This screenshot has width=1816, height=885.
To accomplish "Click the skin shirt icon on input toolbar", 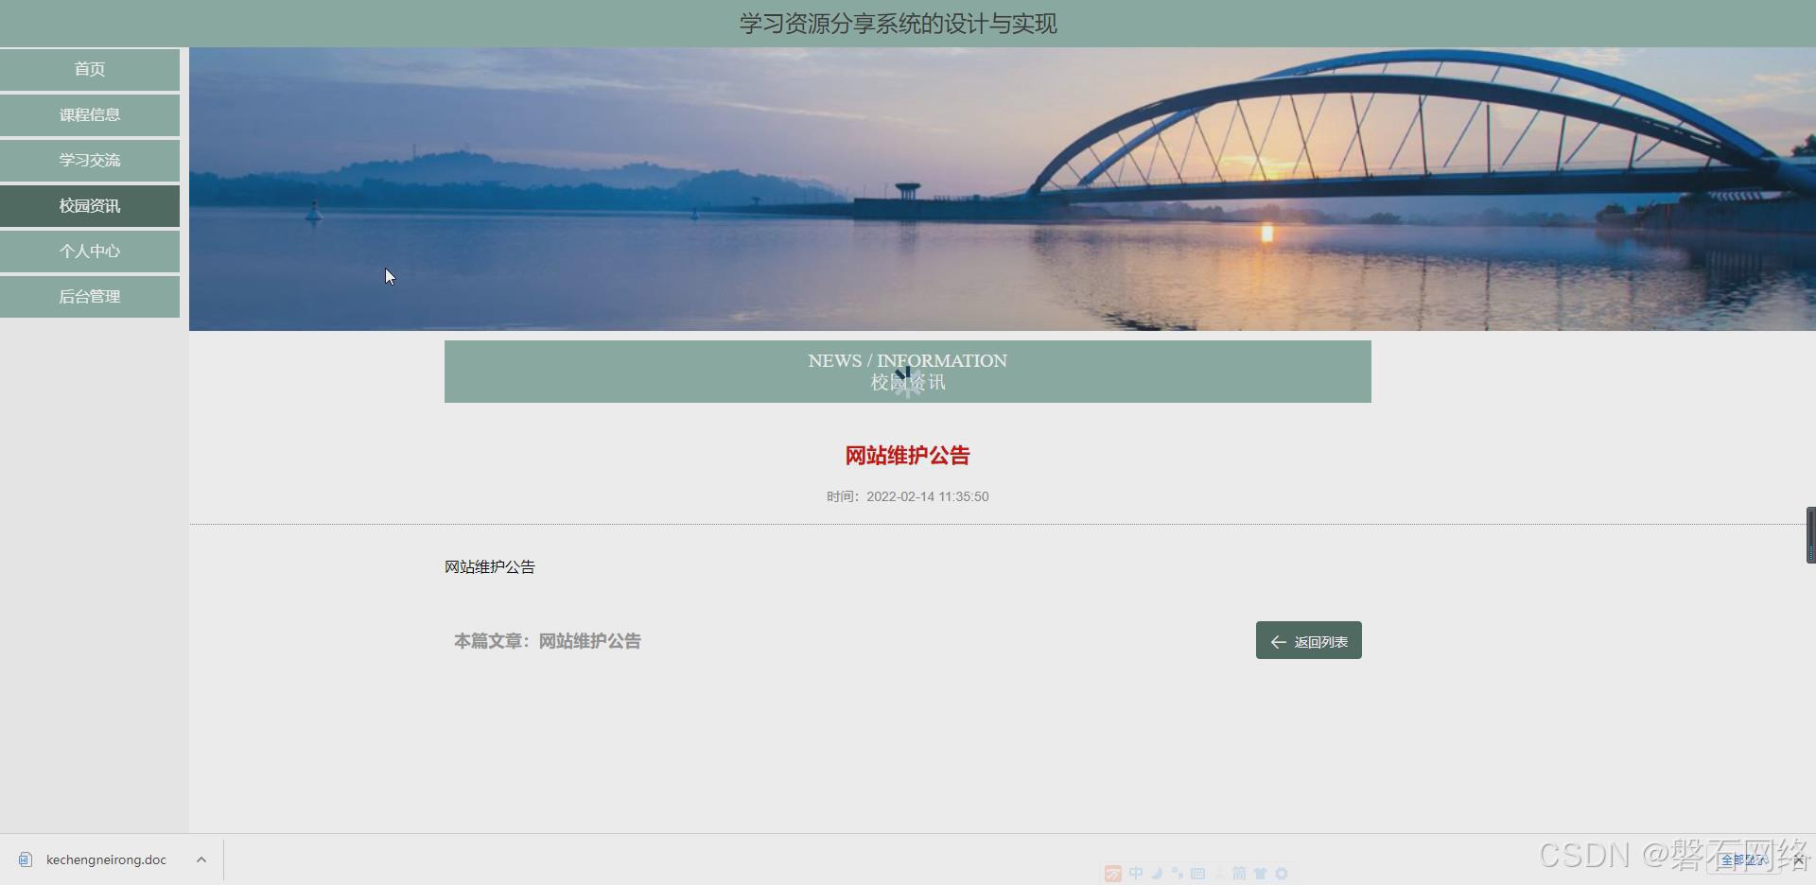I will [1261, 873].
